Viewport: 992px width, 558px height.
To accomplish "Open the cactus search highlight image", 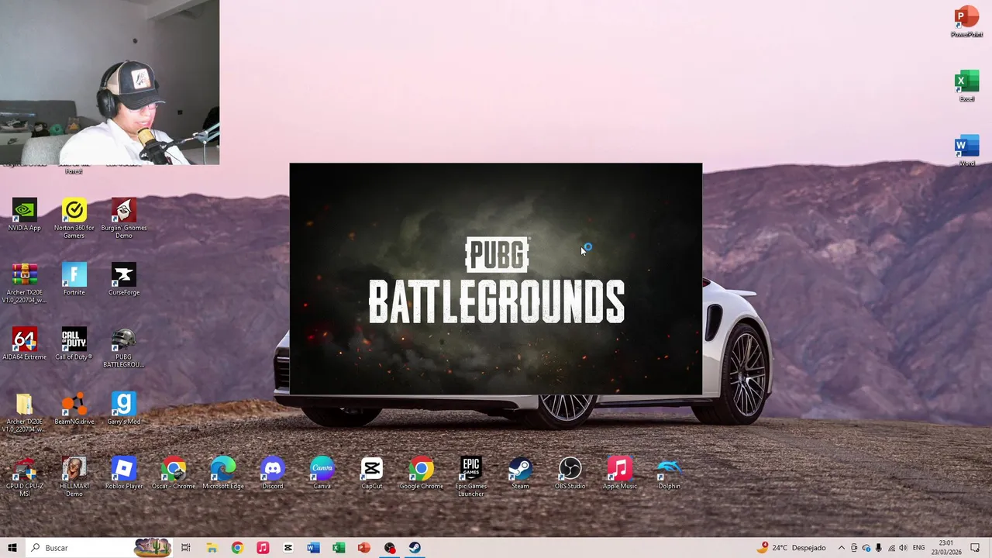I will click(x=152, y=548).
